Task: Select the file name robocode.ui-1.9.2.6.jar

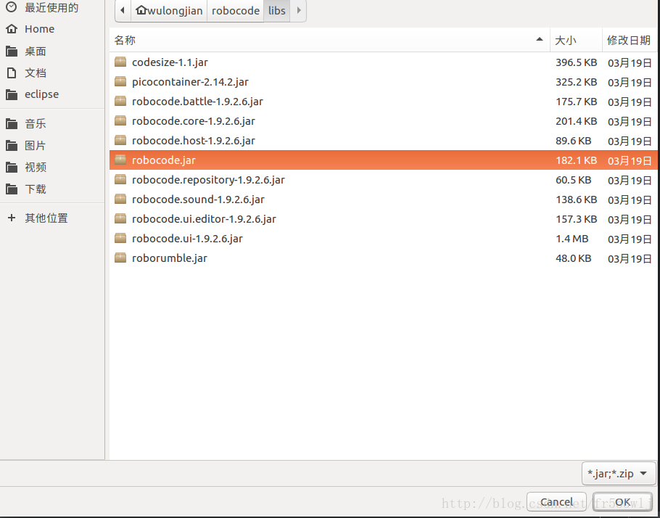Action: coord(187,239)
